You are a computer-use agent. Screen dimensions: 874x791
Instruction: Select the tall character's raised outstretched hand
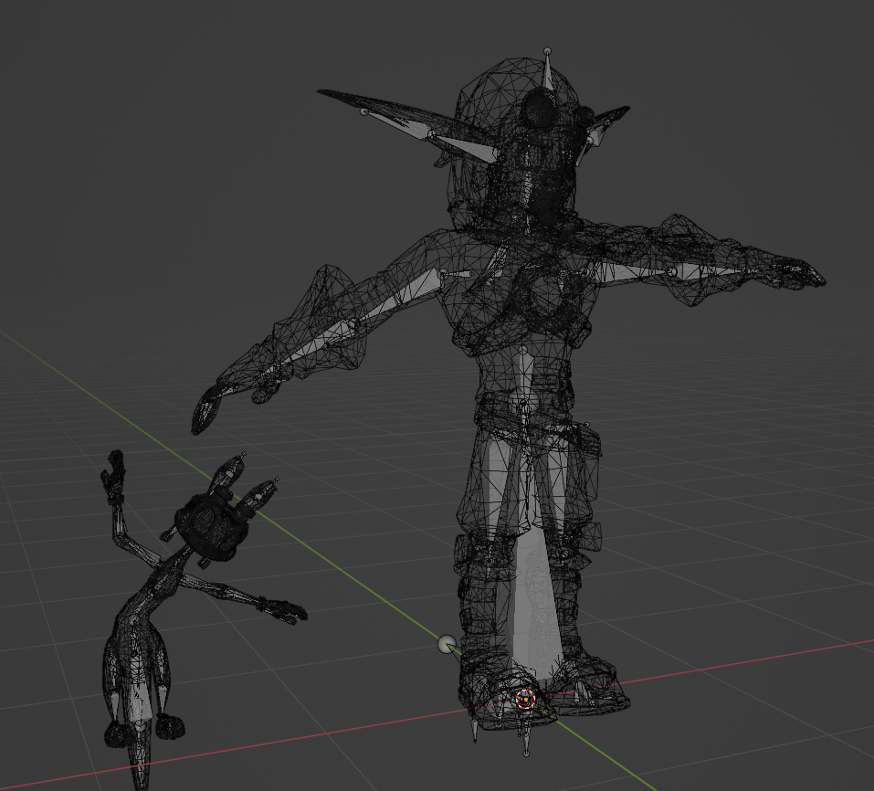click(799, 272)
